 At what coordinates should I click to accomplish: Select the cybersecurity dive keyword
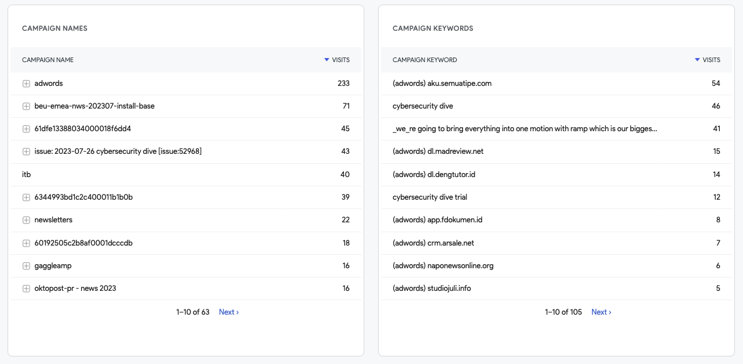[x=423, y=106]
